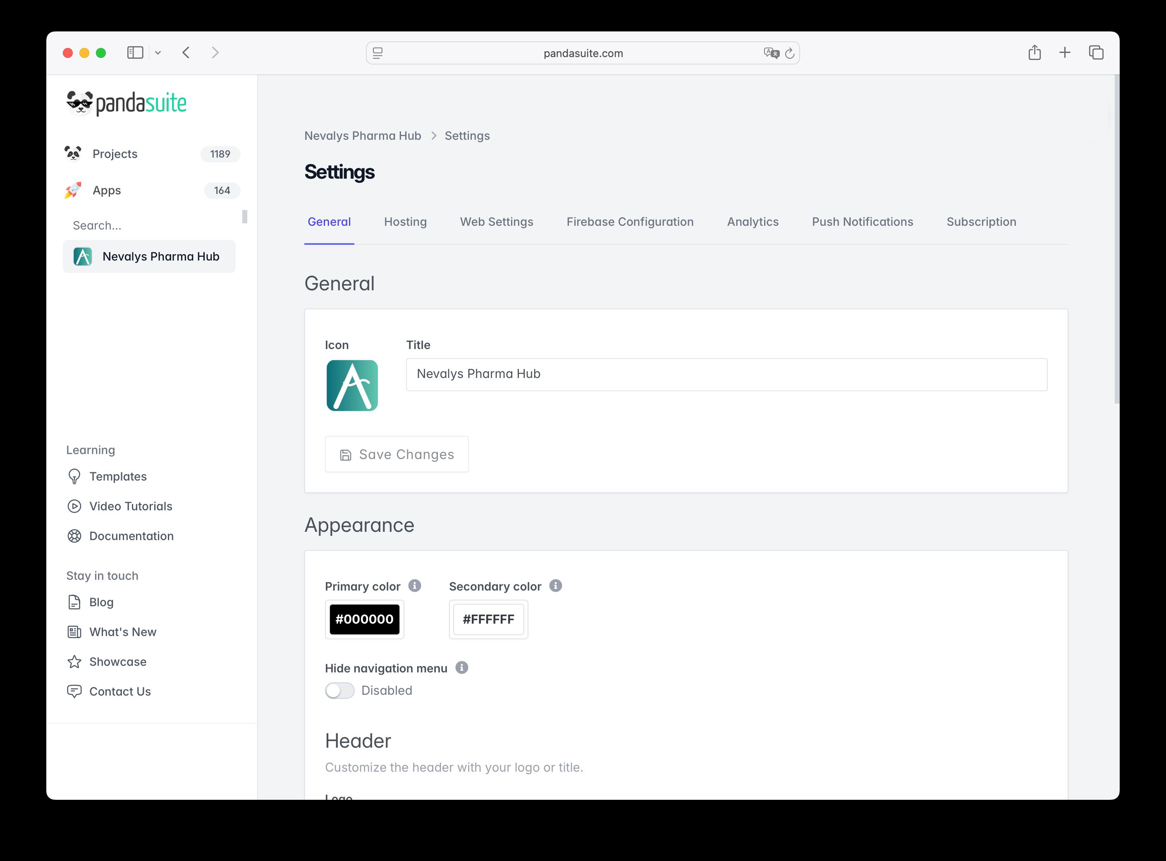Navigate via the Nevalys Pharma Hub breadcrumb
This screenshot has width=1166, height=861.
pyautogui.click(x=363, y=136)
